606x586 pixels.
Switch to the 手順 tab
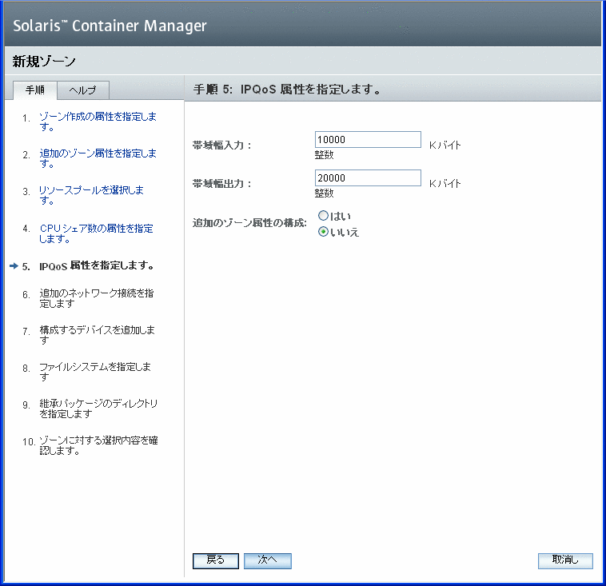[x=35, y=90]
